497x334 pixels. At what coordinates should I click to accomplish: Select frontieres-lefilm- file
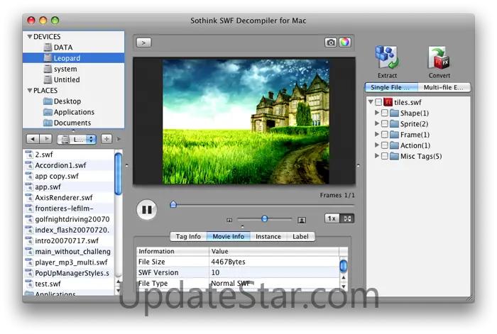pos(69,208)
